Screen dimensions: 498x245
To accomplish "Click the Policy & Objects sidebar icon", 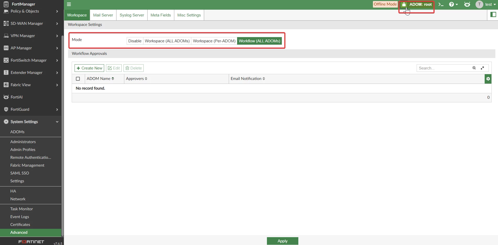I will 6,11.
